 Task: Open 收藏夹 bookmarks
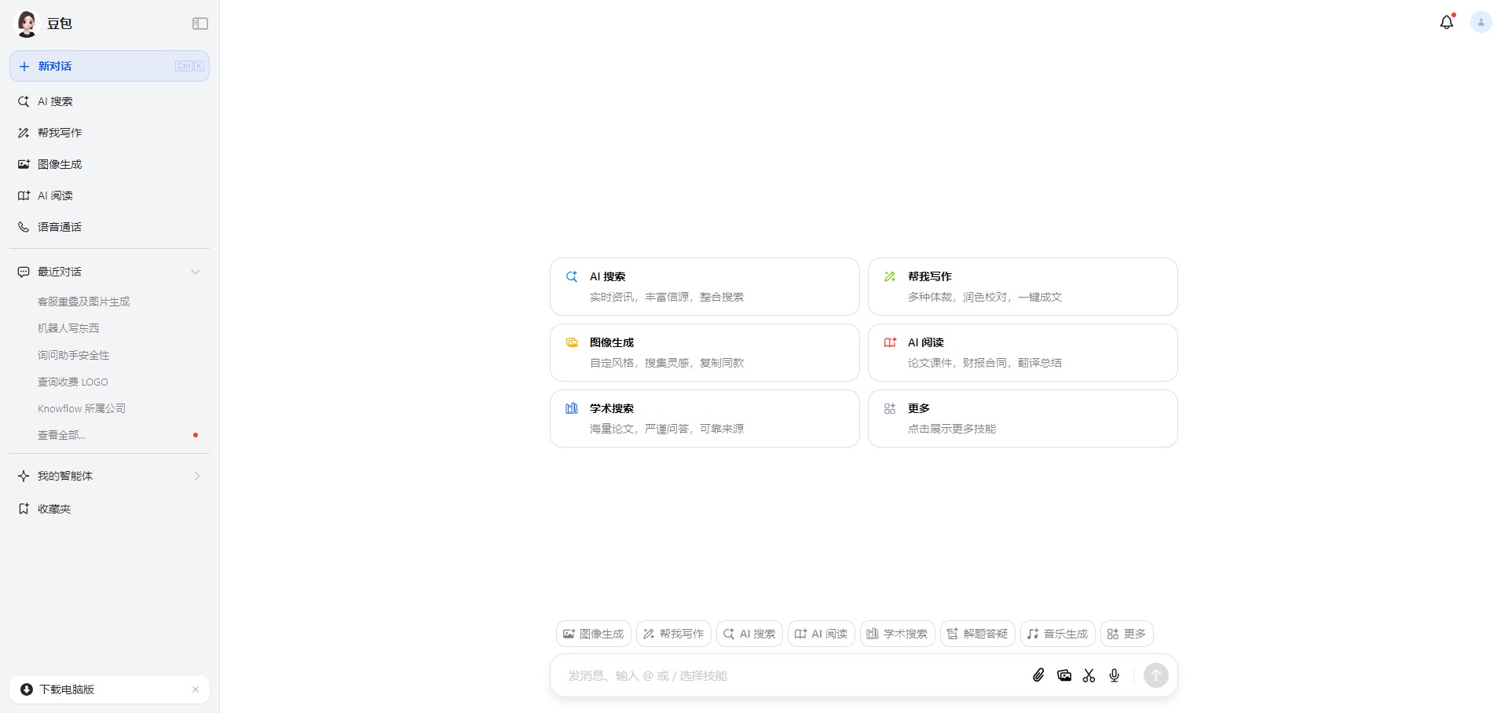pos(109,509)
